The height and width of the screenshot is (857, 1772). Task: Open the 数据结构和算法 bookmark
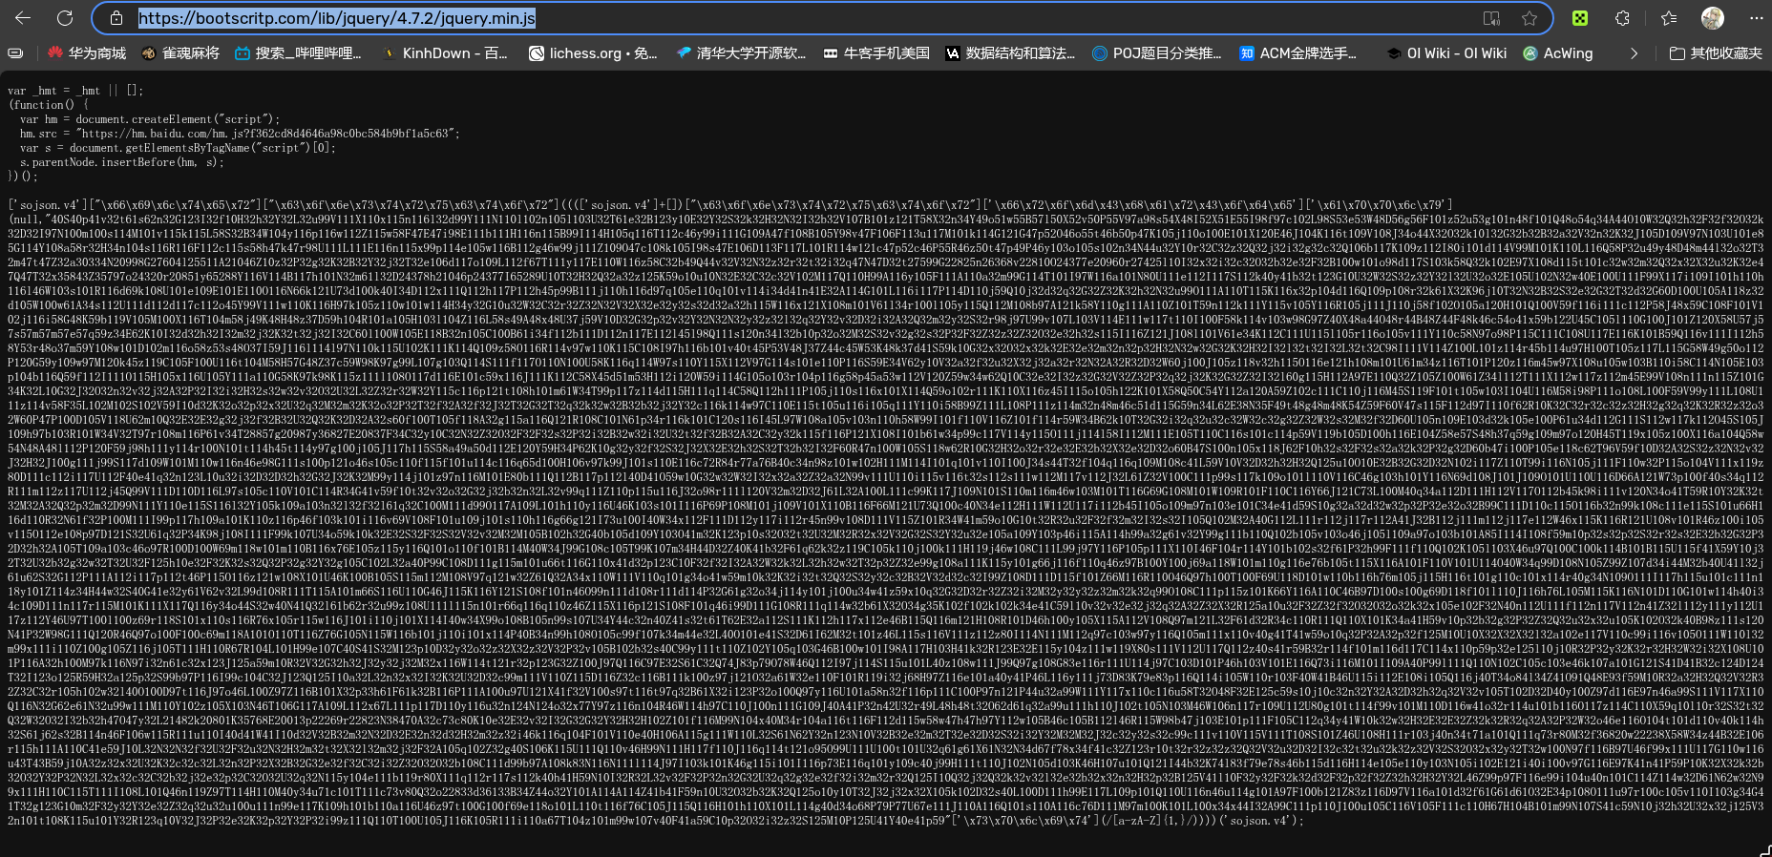1010,53
